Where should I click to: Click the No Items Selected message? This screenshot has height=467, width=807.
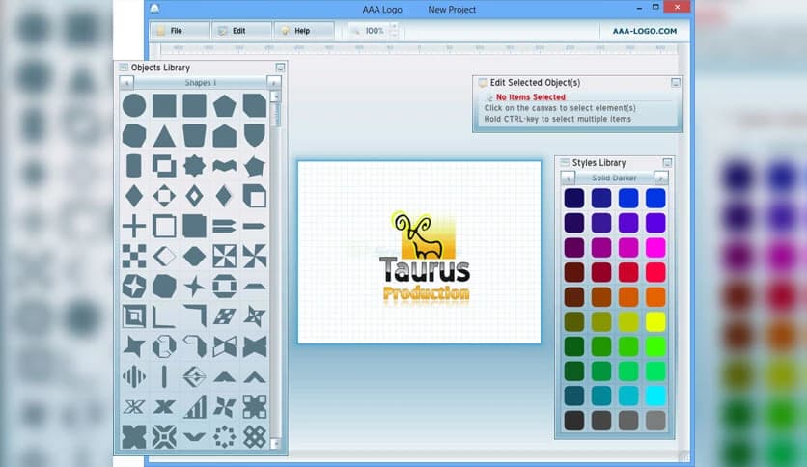[x=531, y=96]
